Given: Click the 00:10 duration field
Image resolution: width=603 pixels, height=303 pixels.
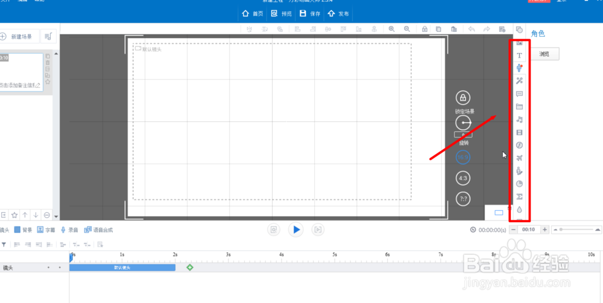Looking at the screenshot, I should (x=529, y=230).
